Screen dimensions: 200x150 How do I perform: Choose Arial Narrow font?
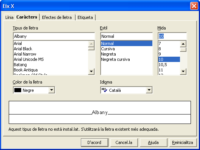(51, 54)
